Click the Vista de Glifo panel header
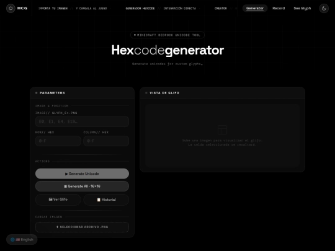Screen dimensions: 335x251 (x=222, y=93)
